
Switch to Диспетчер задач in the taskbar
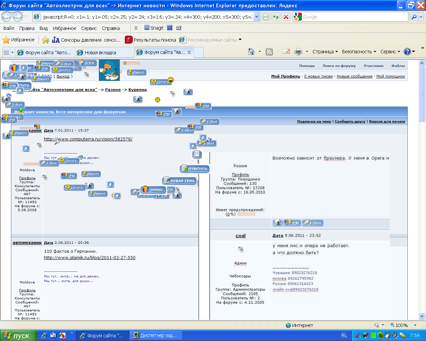[156, 335]
